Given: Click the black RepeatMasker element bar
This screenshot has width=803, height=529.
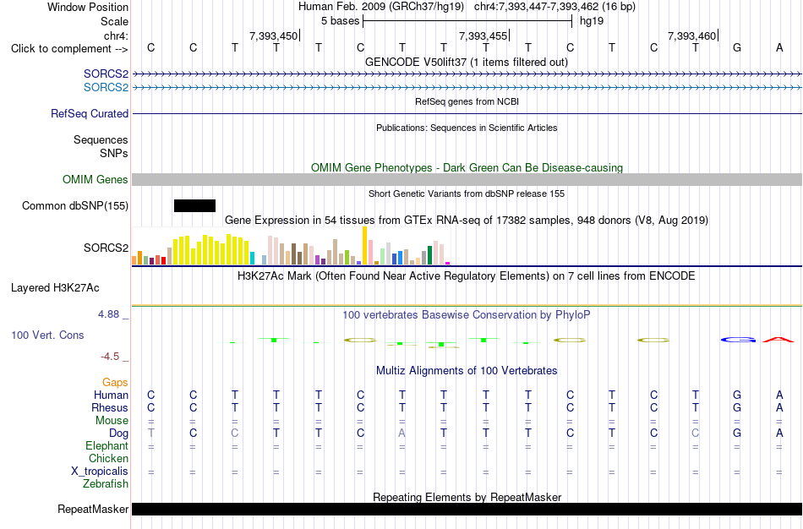Looking at the screenshot, I should [x=467, y=509].
